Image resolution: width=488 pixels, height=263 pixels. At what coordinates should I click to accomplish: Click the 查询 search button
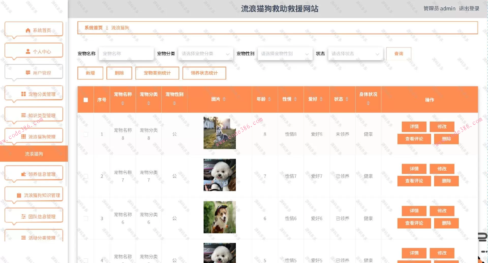click(399, 54)
